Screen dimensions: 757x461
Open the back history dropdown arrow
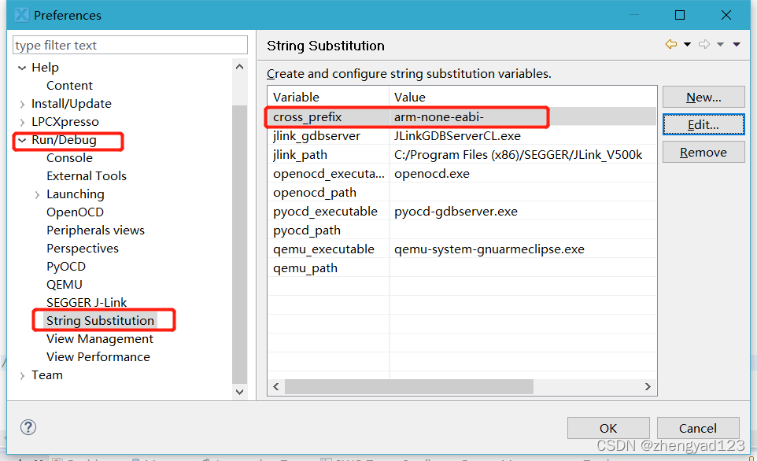[x=687, y=45]
